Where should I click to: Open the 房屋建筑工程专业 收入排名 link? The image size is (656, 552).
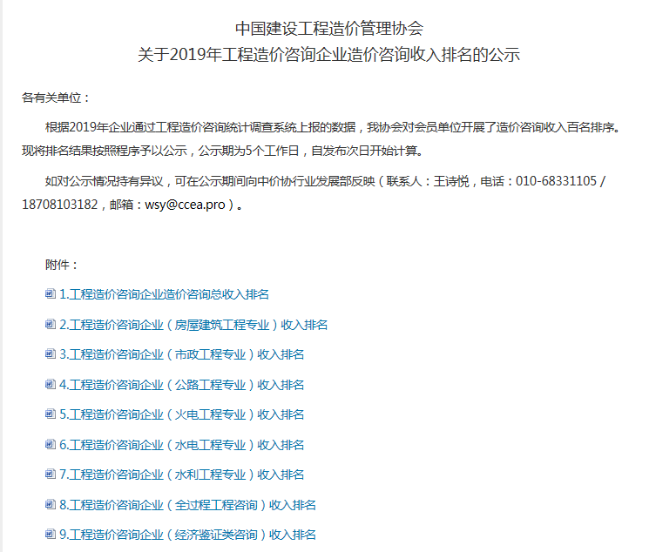[193, 325]
